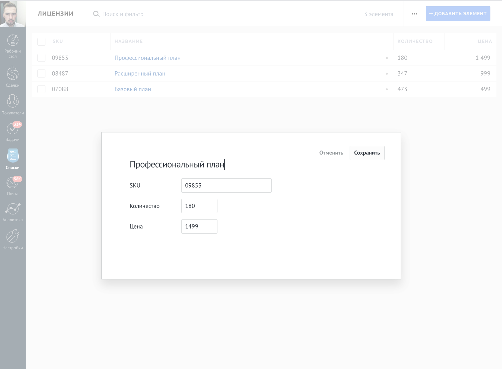
Task: Click the Добавить элемент button
Action: click(458, 14)
